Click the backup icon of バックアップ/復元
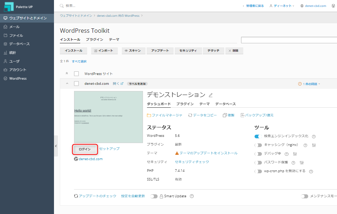The image size is (337, 214). 243,115
